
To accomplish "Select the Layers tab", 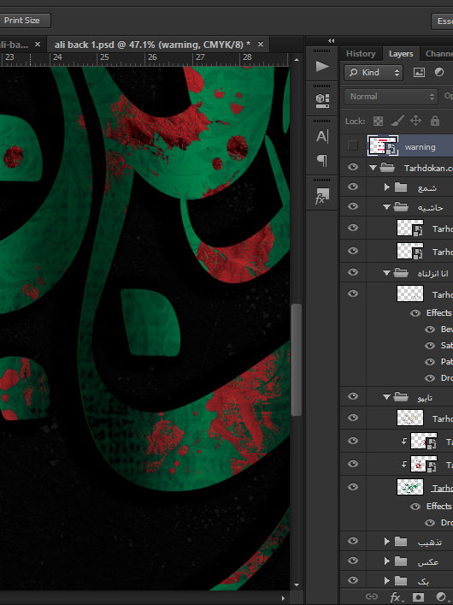I will 401,54.
